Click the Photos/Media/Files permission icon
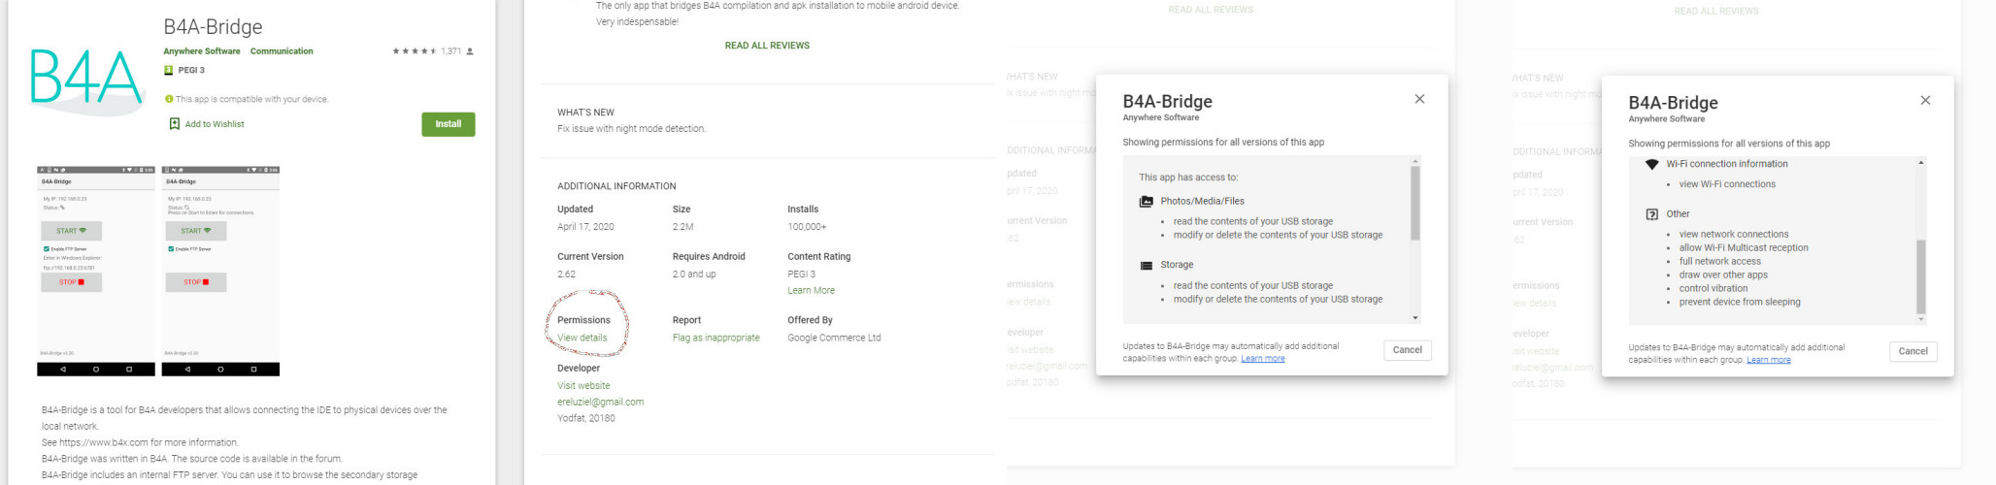1996x485 pixels. [x=1147, y=202]
